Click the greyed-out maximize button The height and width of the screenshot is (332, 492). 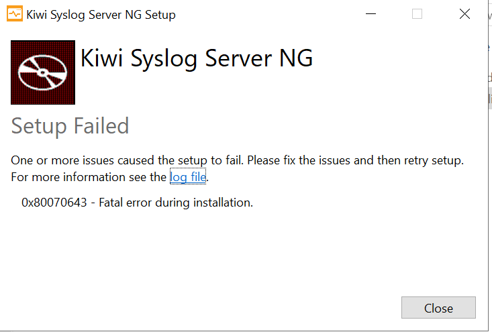click(417, 14)
